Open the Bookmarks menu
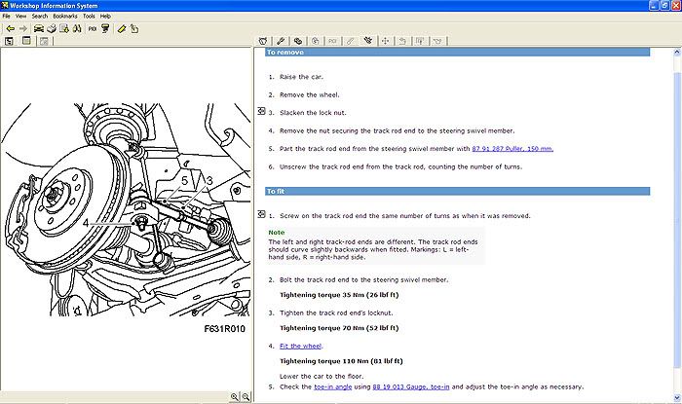 65,17
